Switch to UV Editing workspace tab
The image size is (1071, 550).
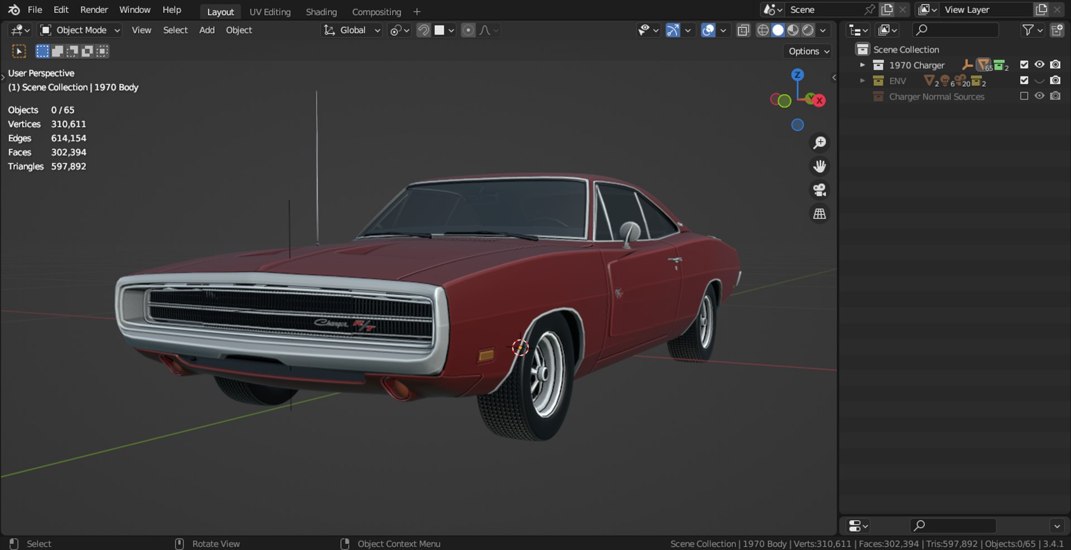pyautogui.click(x=270, y=12)
